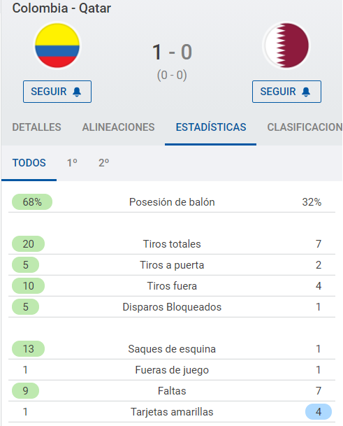
Task: Click the Colombia flag icon
Action: click(57, 45)
